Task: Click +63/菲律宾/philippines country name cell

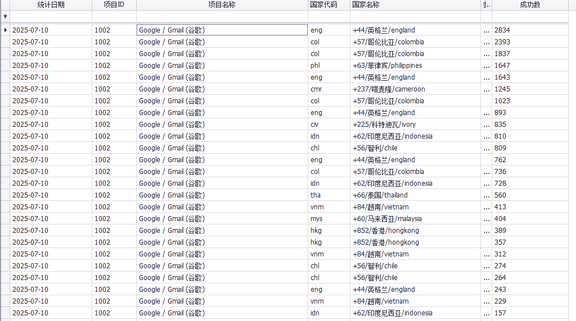Action: [415, 65]
